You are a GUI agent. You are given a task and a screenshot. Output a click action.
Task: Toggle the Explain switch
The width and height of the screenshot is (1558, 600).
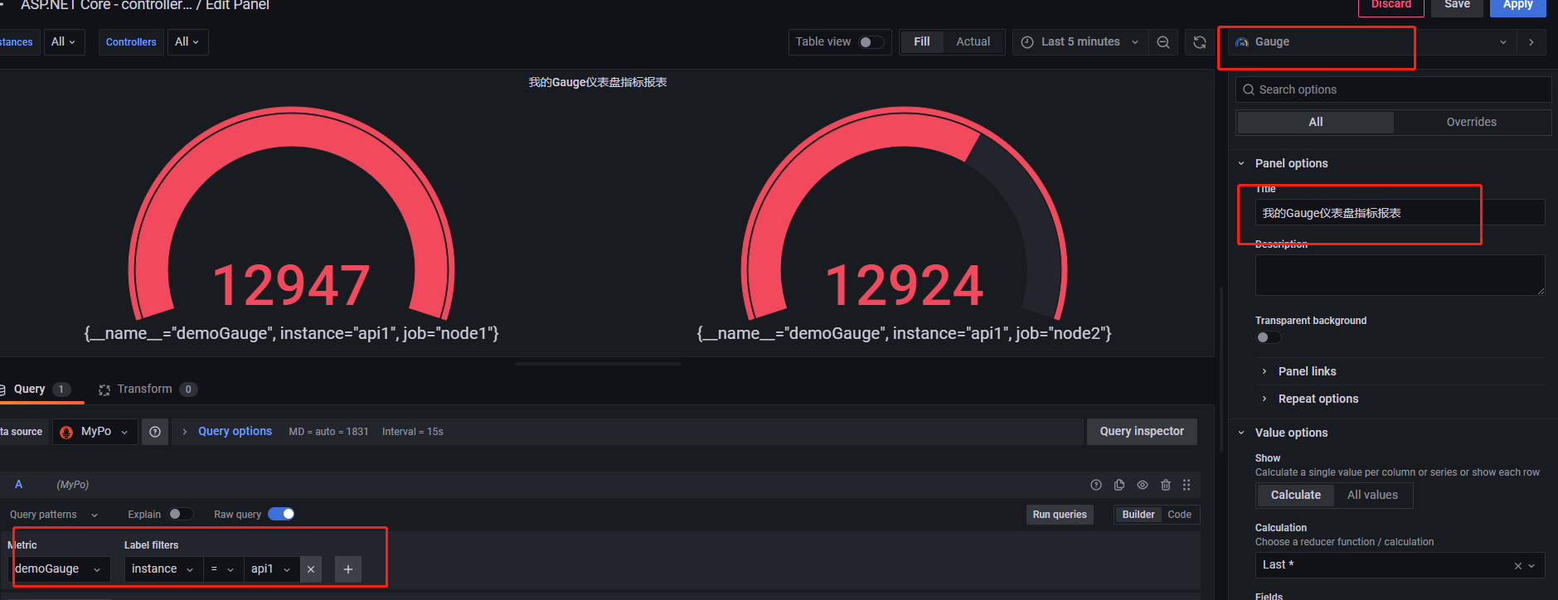tap(180, 514)
